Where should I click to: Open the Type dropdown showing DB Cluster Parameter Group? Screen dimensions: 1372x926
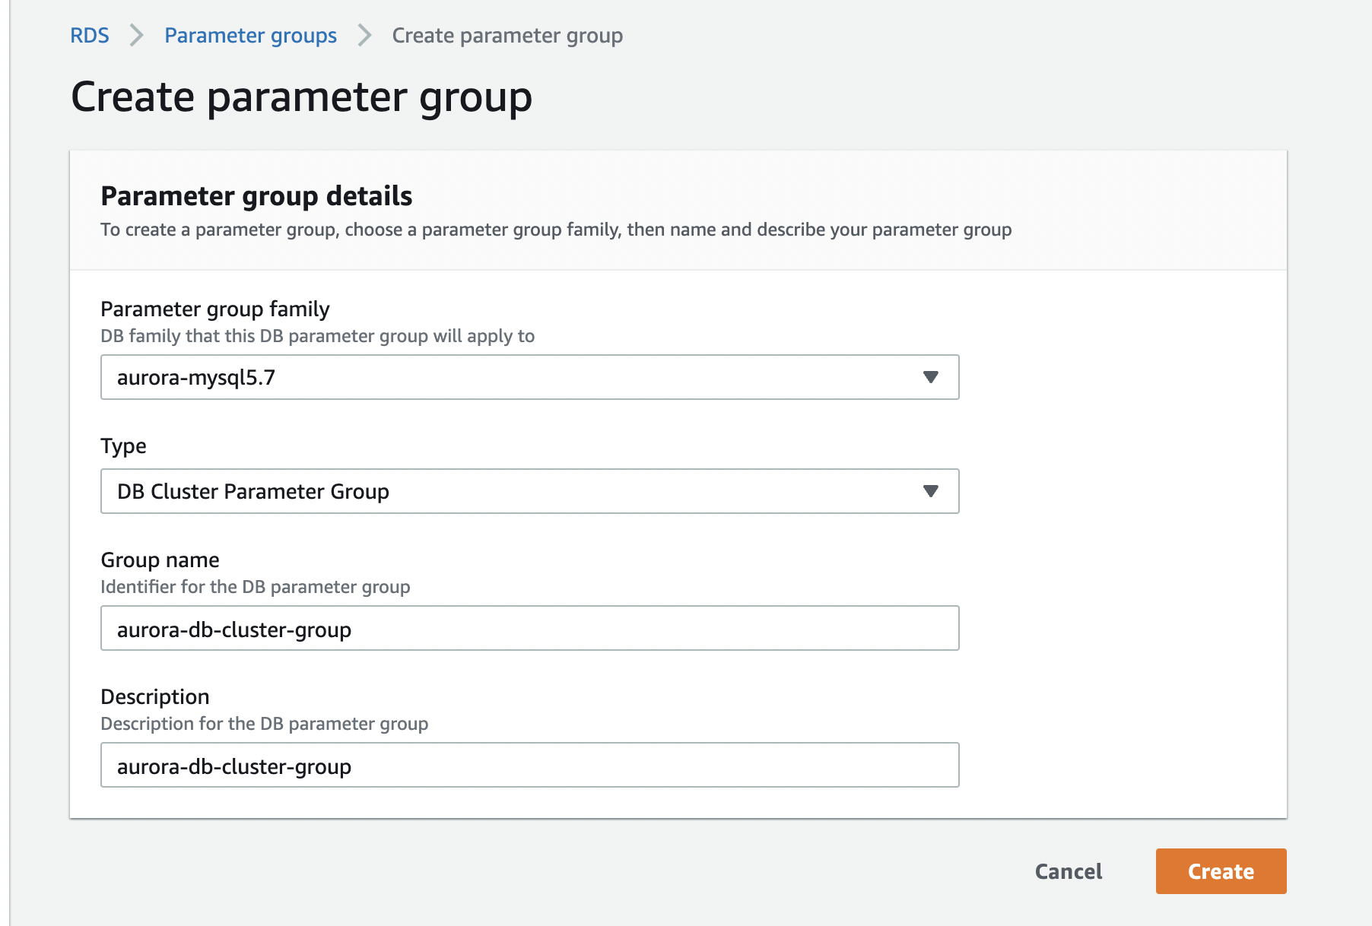[530, 491]
